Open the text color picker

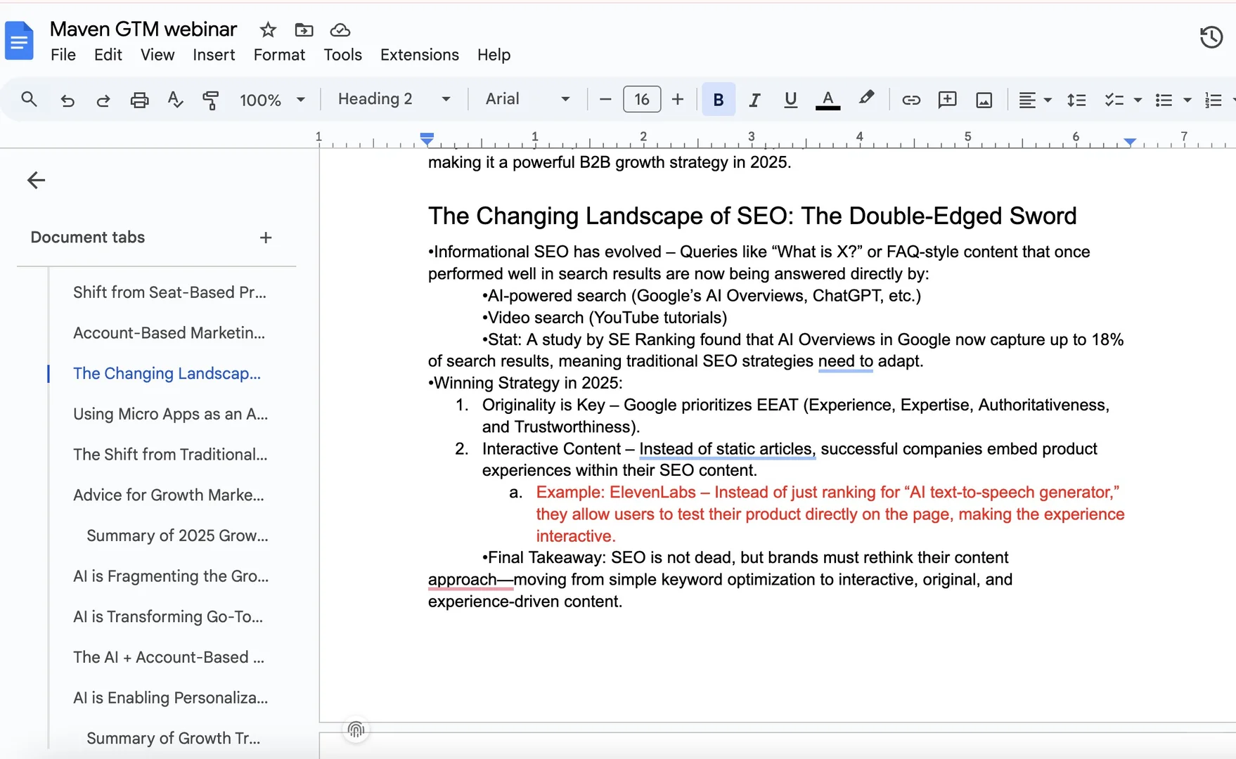[828, 100]
